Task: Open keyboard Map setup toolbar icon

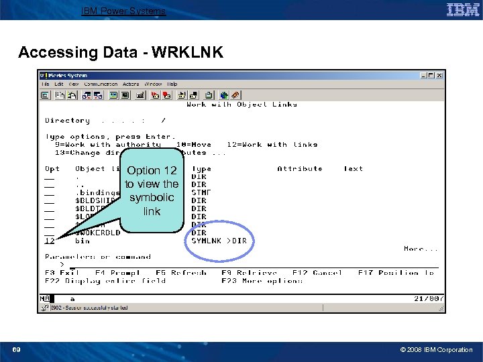Action: (x=140, y=95)
